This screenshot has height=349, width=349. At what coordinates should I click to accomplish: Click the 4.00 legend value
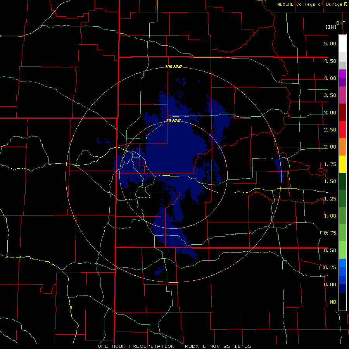coord(330,78)
